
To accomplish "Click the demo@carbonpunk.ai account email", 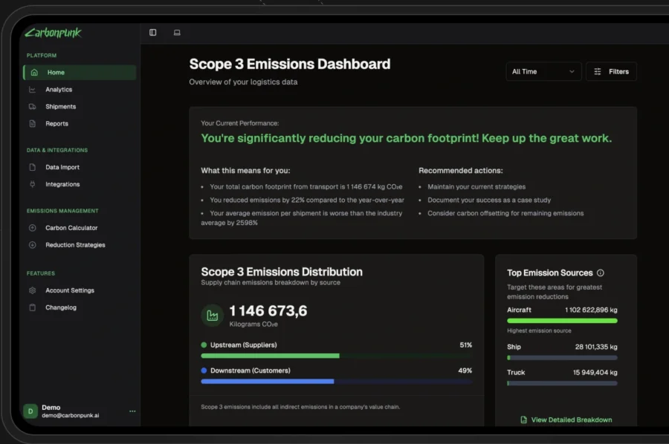I will pyautogui.click(x=71, y=416).
